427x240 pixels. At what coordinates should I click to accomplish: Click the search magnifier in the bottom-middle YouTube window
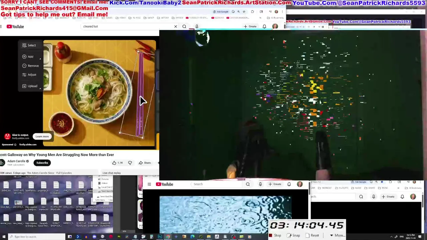click(x=248, y=184)
